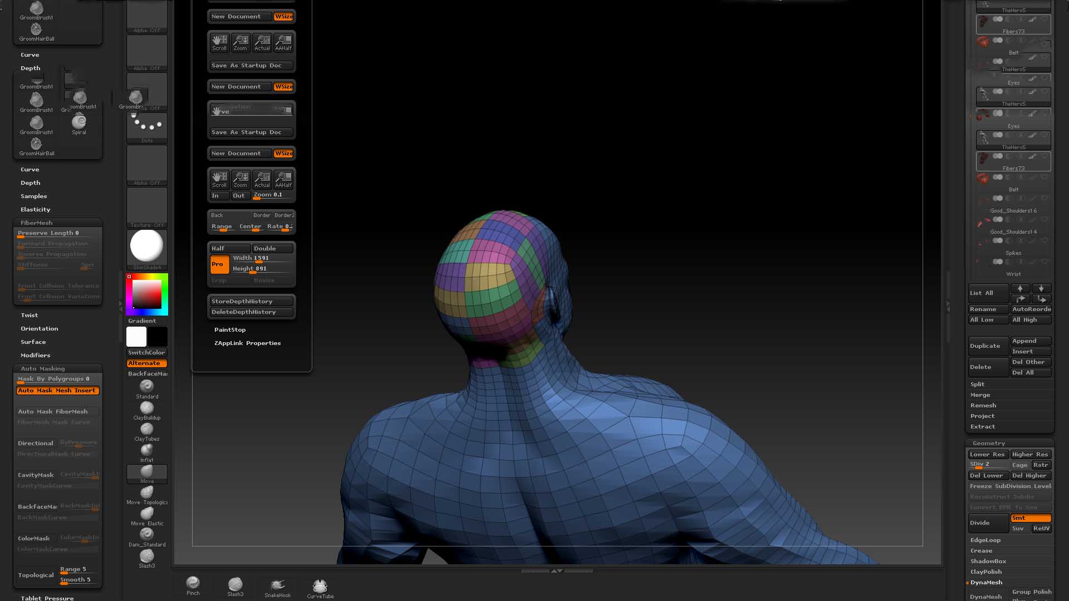The height and width of the screenshot is (601, 1069).
Task: Open the ClayPolish submenu
Action: pyautogui.click(x=986, y=572)
